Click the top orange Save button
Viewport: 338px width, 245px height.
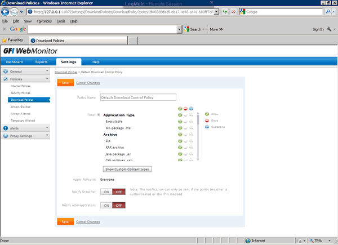point(65,83)
